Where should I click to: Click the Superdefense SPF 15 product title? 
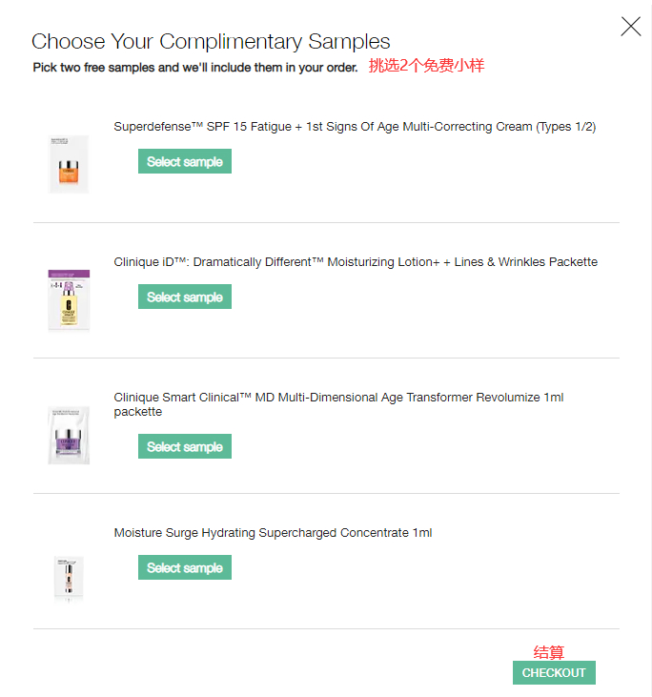coord(355,127)
